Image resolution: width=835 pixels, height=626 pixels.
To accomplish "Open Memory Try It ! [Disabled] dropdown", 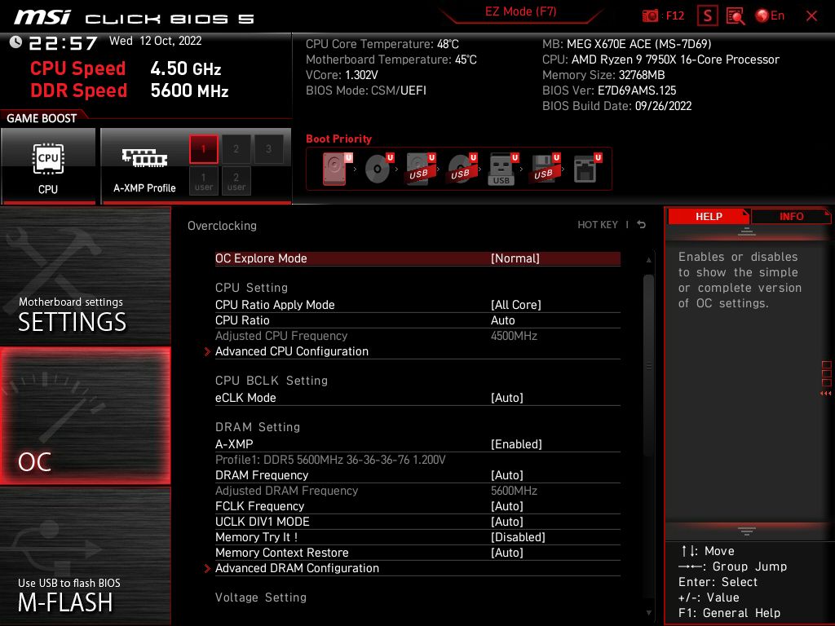I will tap(417, 537).
